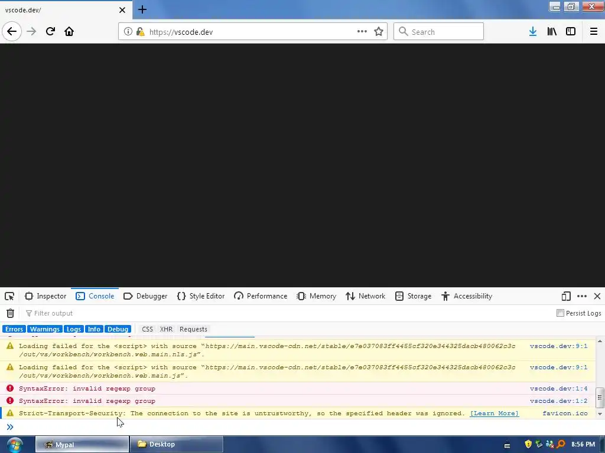This screenshot has height=453, width=605.
Task: Activate the element picker tool
Action: (9, 296)
